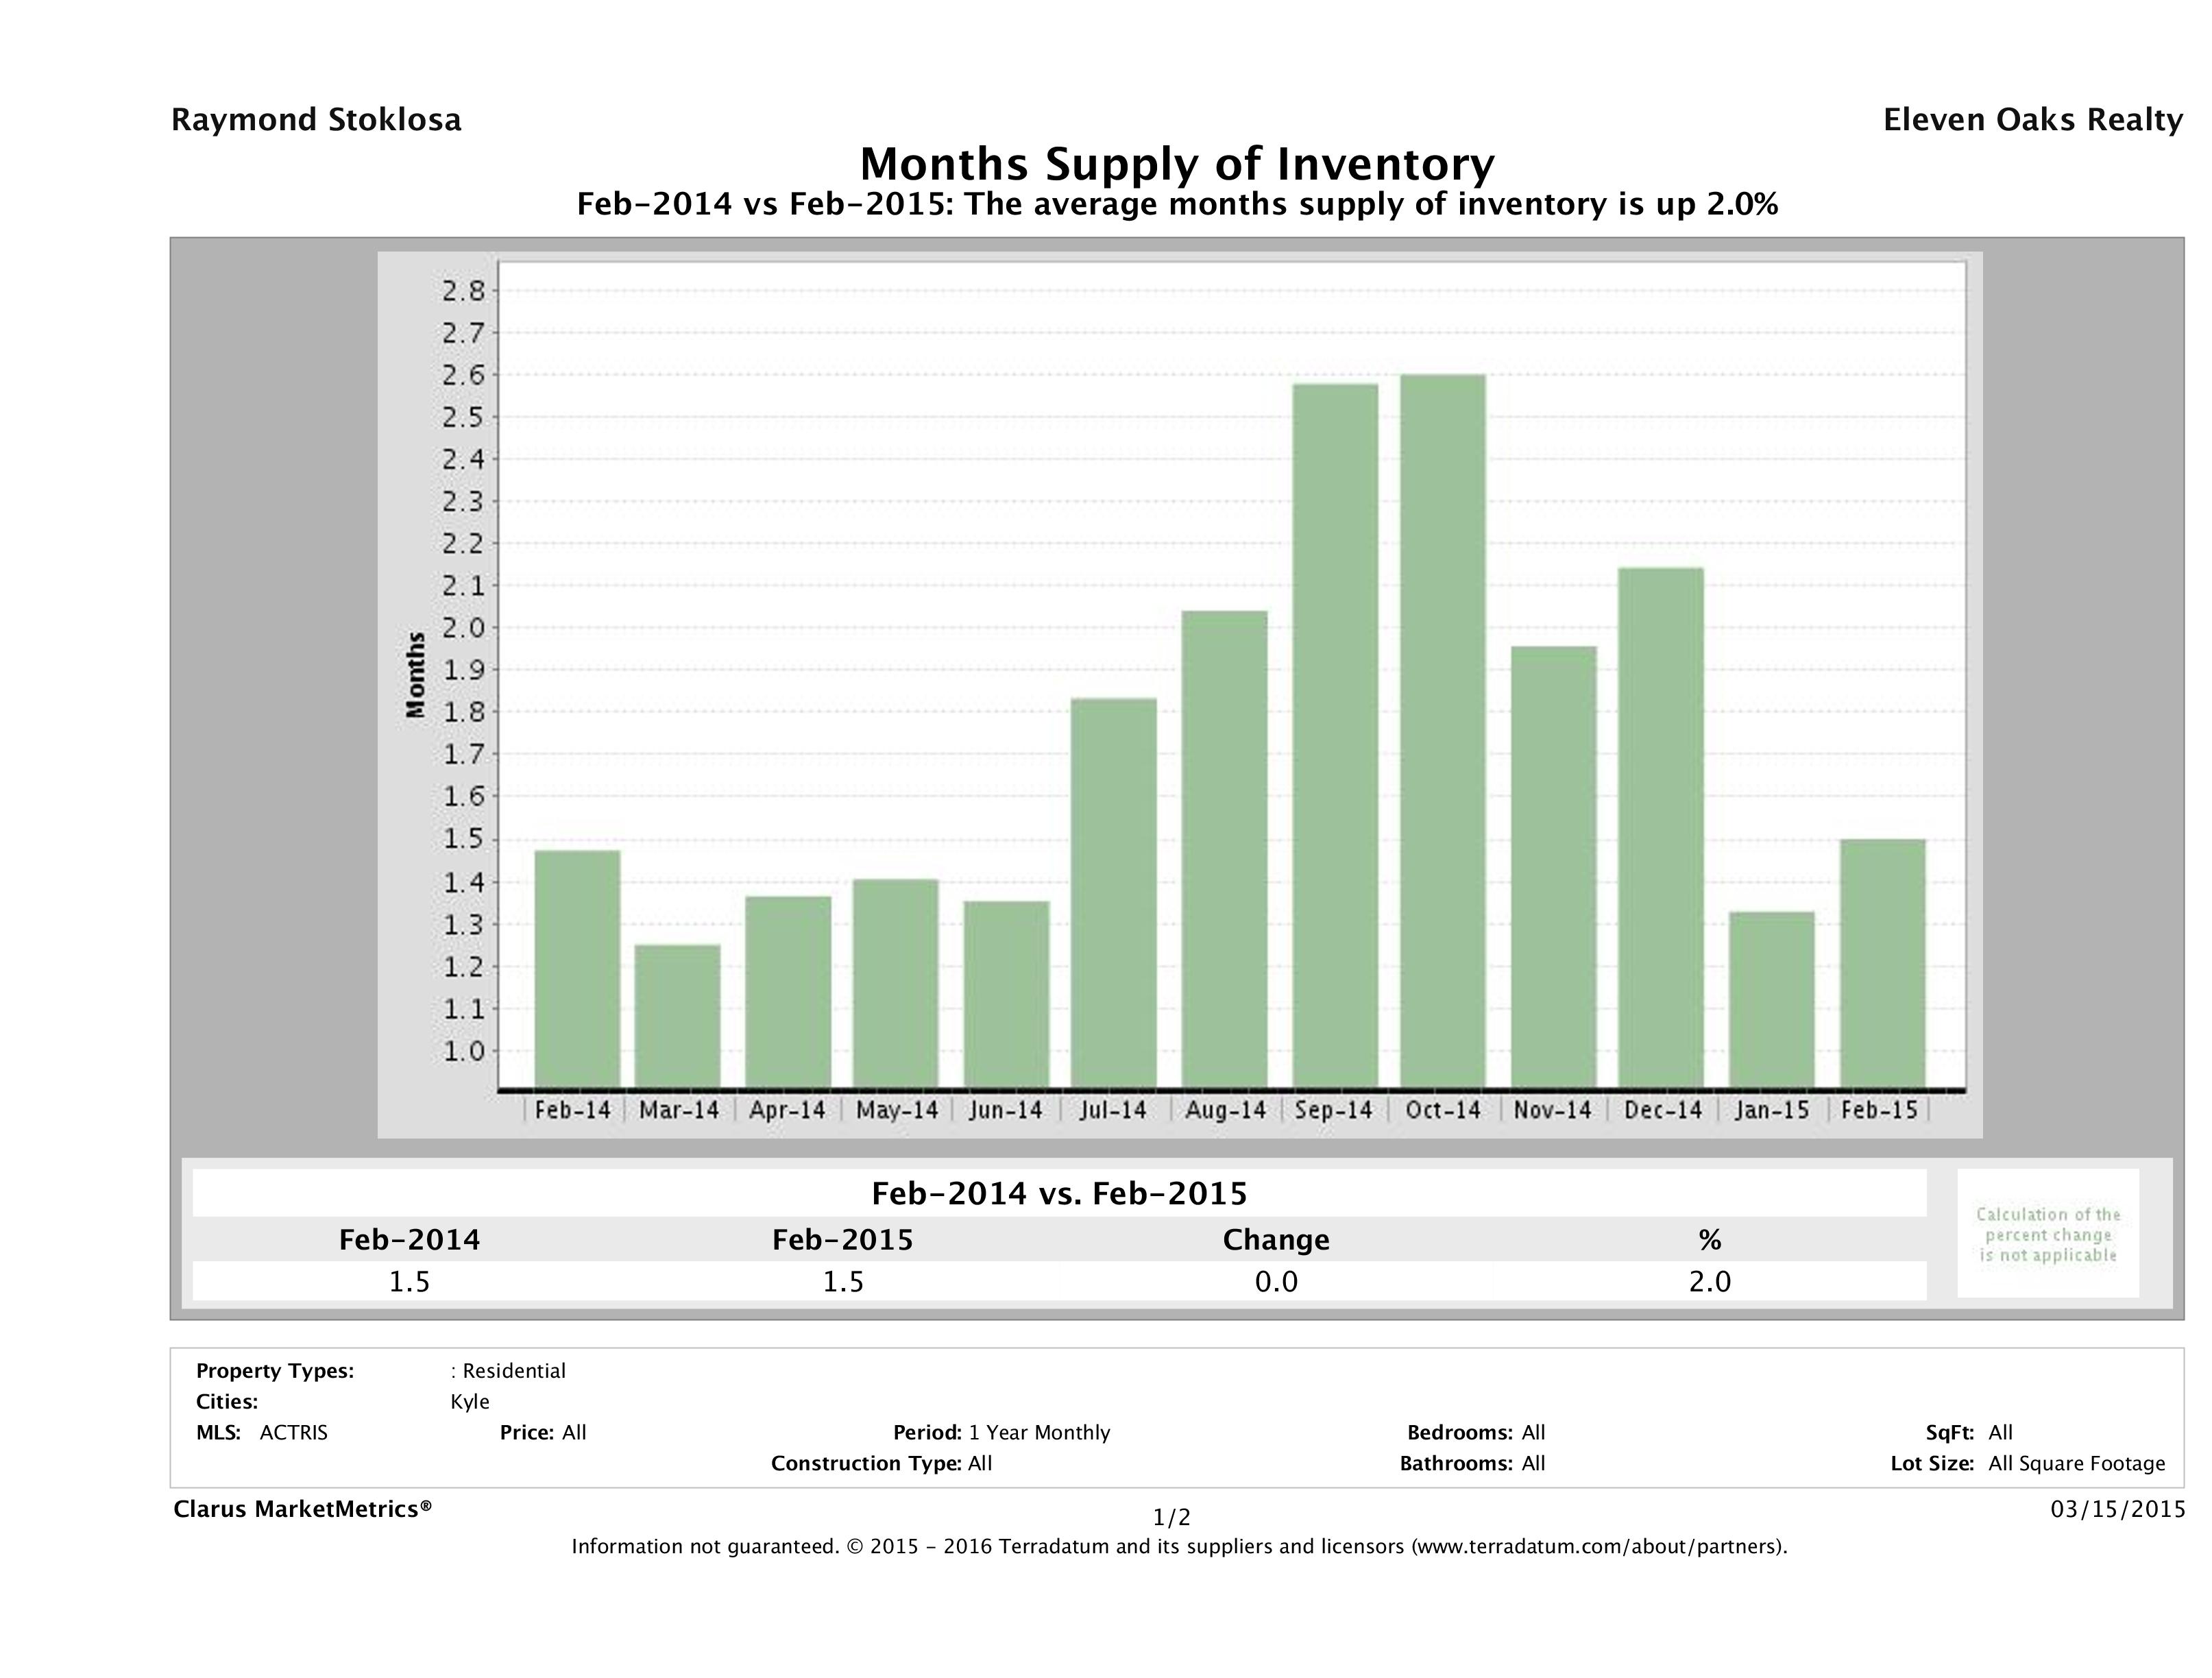Click the Months Supply of Inventory title
Screen dimensions: 2212x1678
tap(1177, 164)
